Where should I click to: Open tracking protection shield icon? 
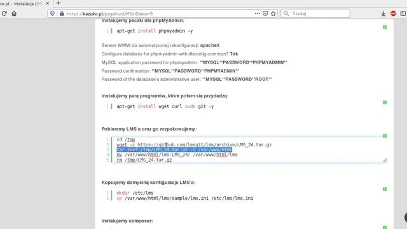click(52, 13)
